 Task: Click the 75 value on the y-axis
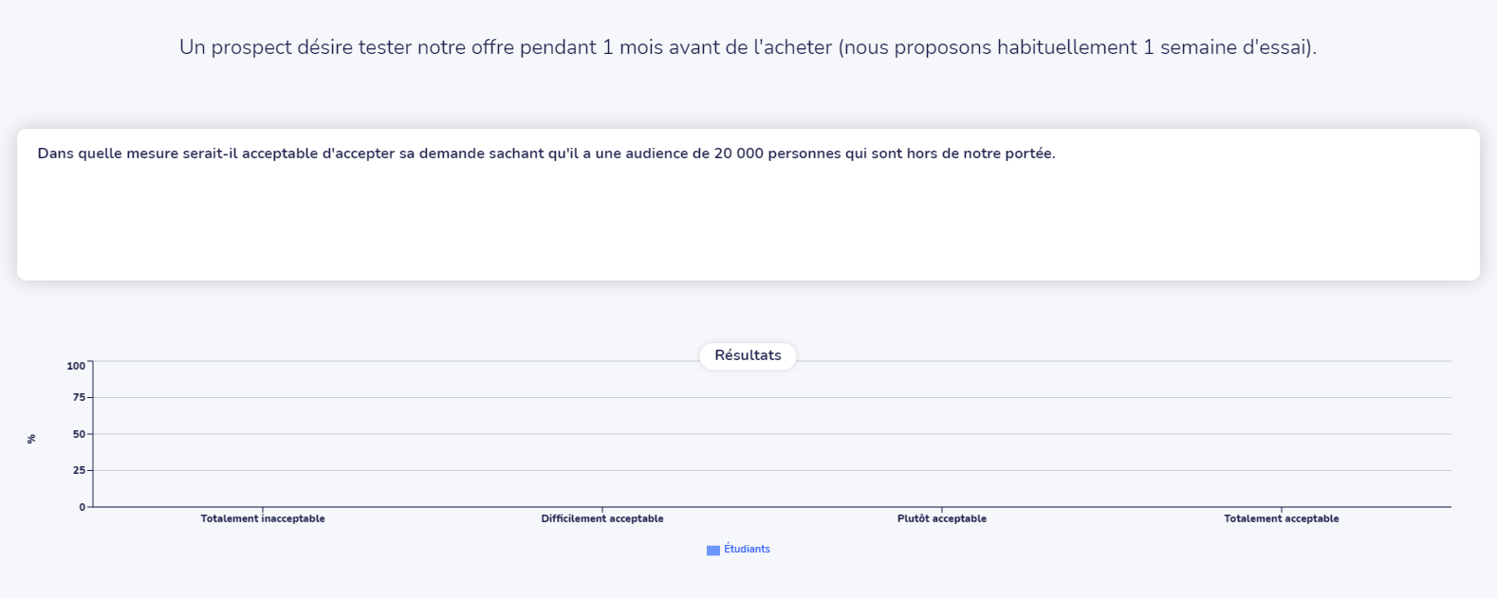coord(79,398)
